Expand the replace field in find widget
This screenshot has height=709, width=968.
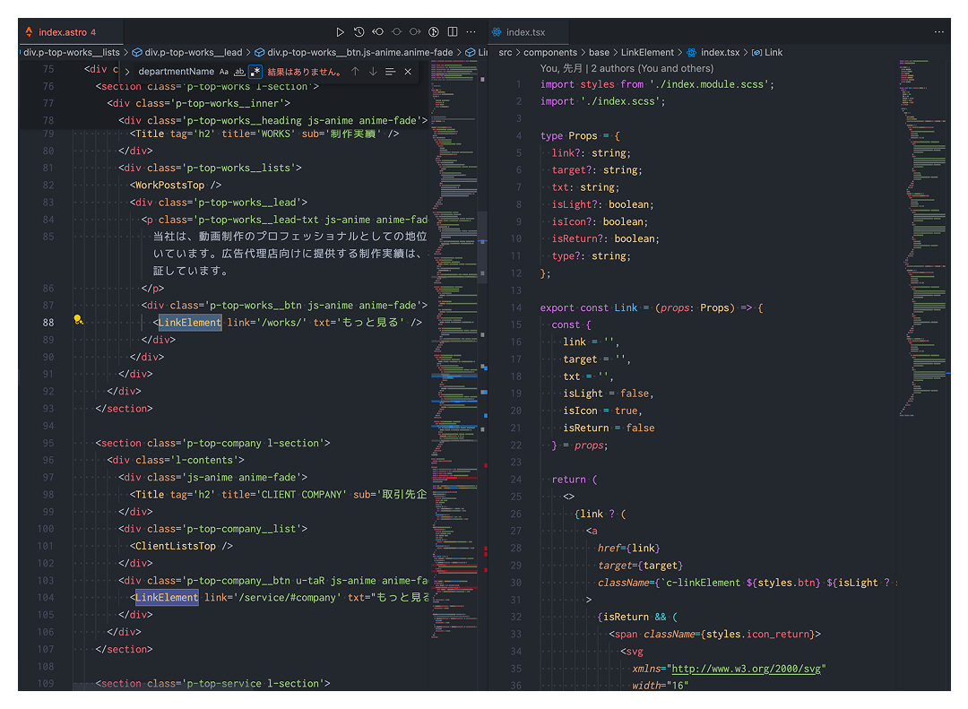126,72
